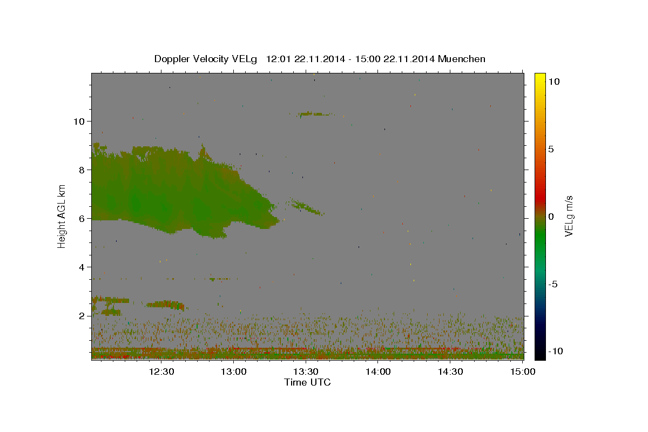Click the height tick label '6'
Viewport: 648px width, 432px height.
click(81, 218)
